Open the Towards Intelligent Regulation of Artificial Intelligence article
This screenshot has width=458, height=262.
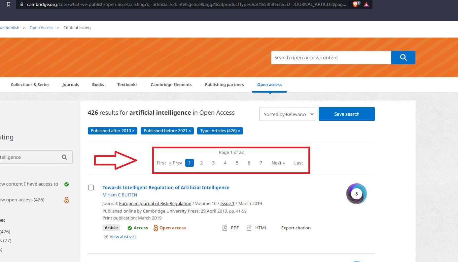coord(166,188)
